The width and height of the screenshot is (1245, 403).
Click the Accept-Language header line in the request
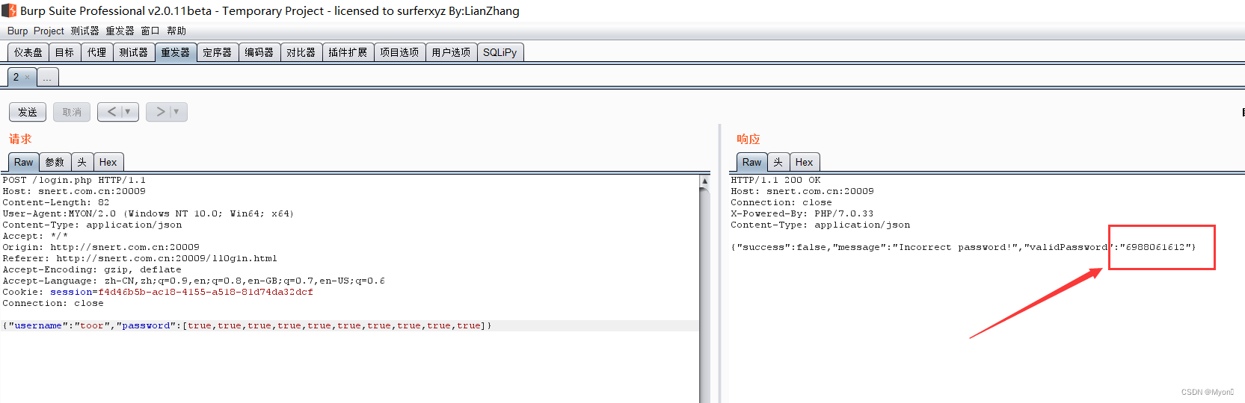[x=194, y=281]
